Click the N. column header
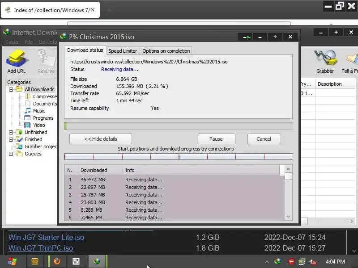 (x=71, y=170)
